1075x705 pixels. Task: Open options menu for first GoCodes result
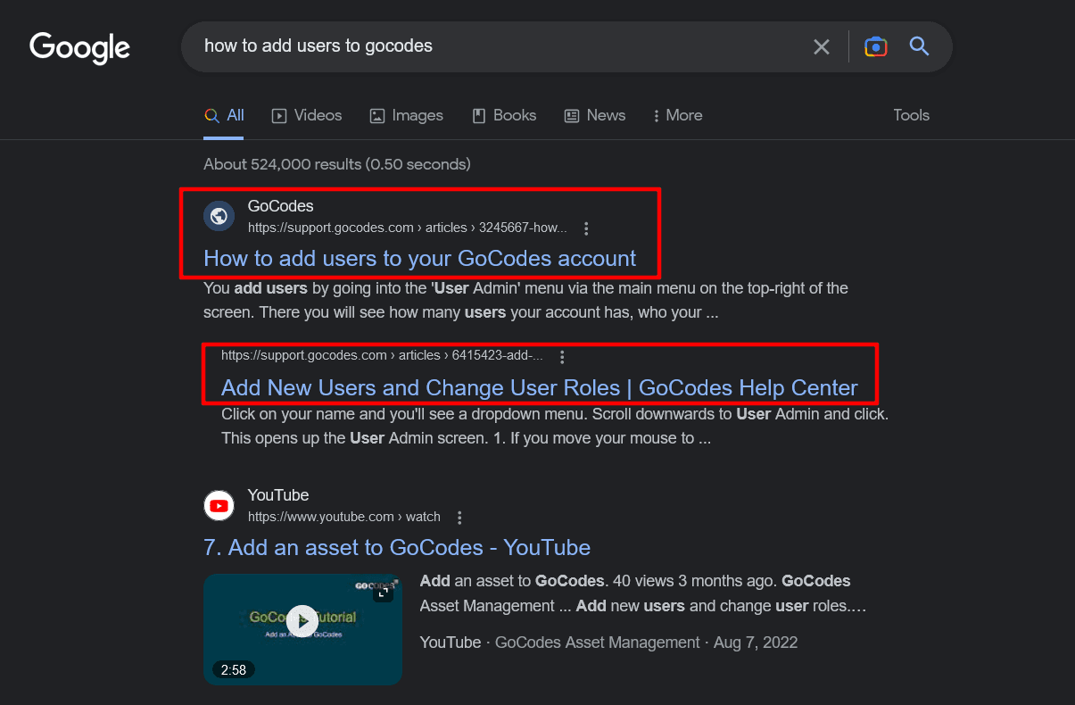point(586,228)
